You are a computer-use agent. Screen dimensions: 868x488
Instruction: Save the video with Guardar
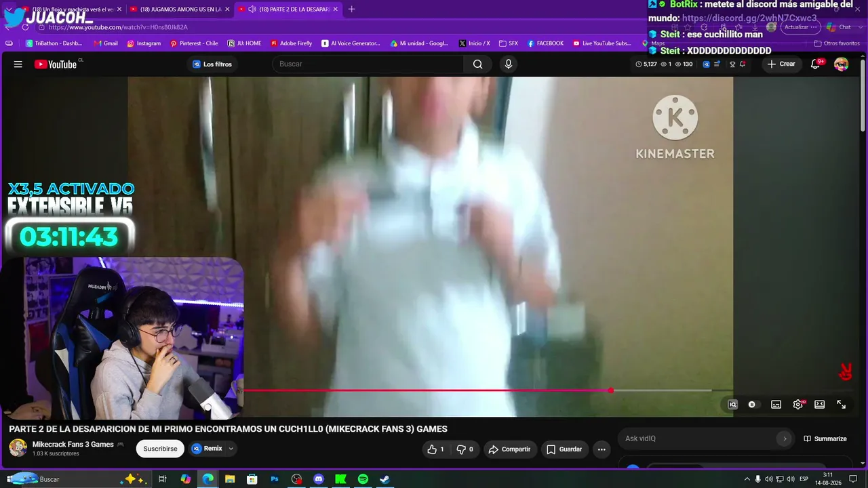click(564, 449)
